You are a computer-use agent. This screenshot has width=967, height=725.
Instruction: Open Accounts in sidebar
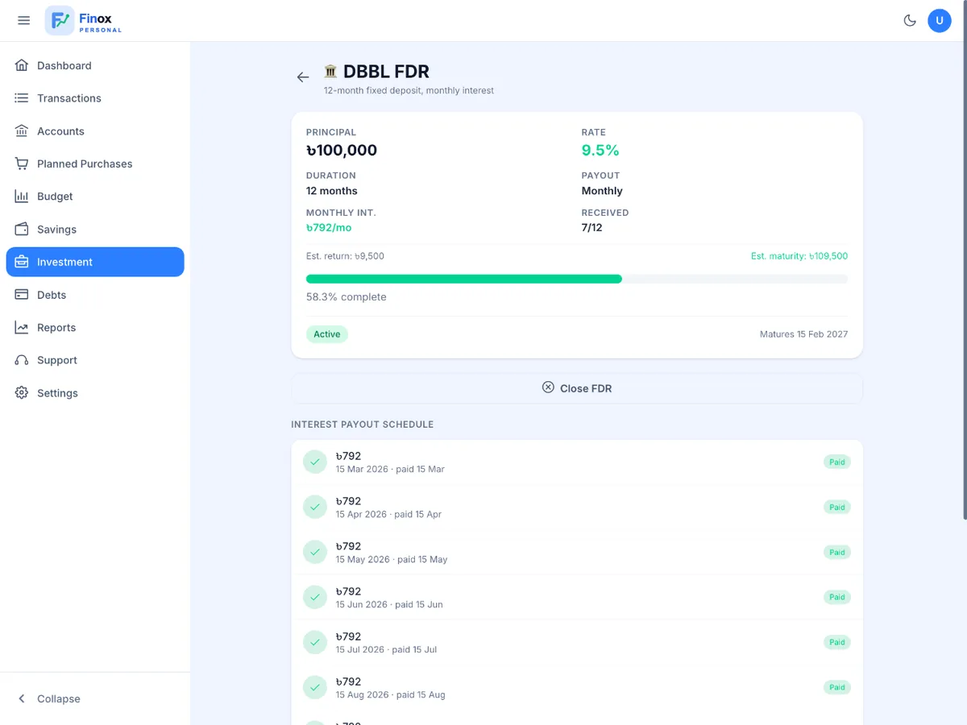[x=95, y=130]
